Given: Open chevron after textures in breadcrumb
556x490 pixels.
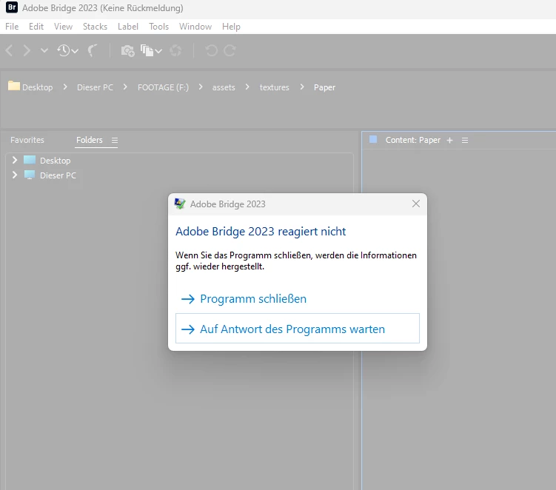Looking at the screenshot, I should click(302, 87).
